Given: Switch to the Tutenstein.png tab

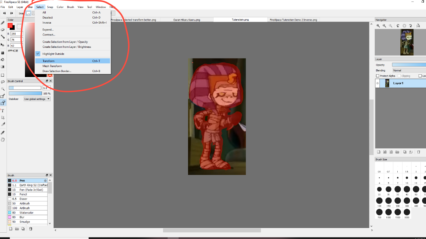Looking at the screenshot, I should tap(240, 20).
